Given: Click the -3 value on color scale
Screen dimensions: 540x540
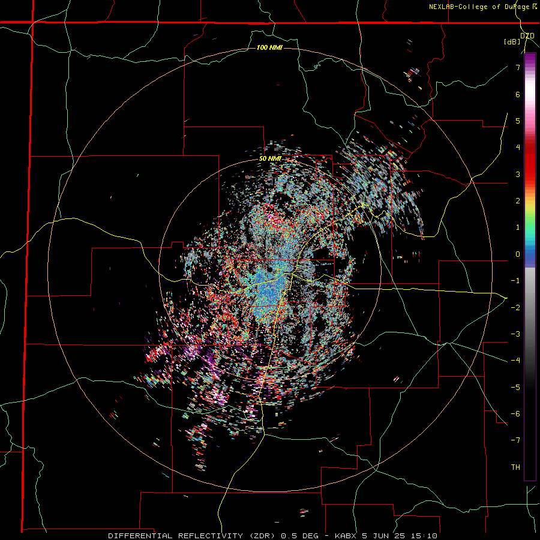Looking at the screenshot, I should tap(515, 334).
